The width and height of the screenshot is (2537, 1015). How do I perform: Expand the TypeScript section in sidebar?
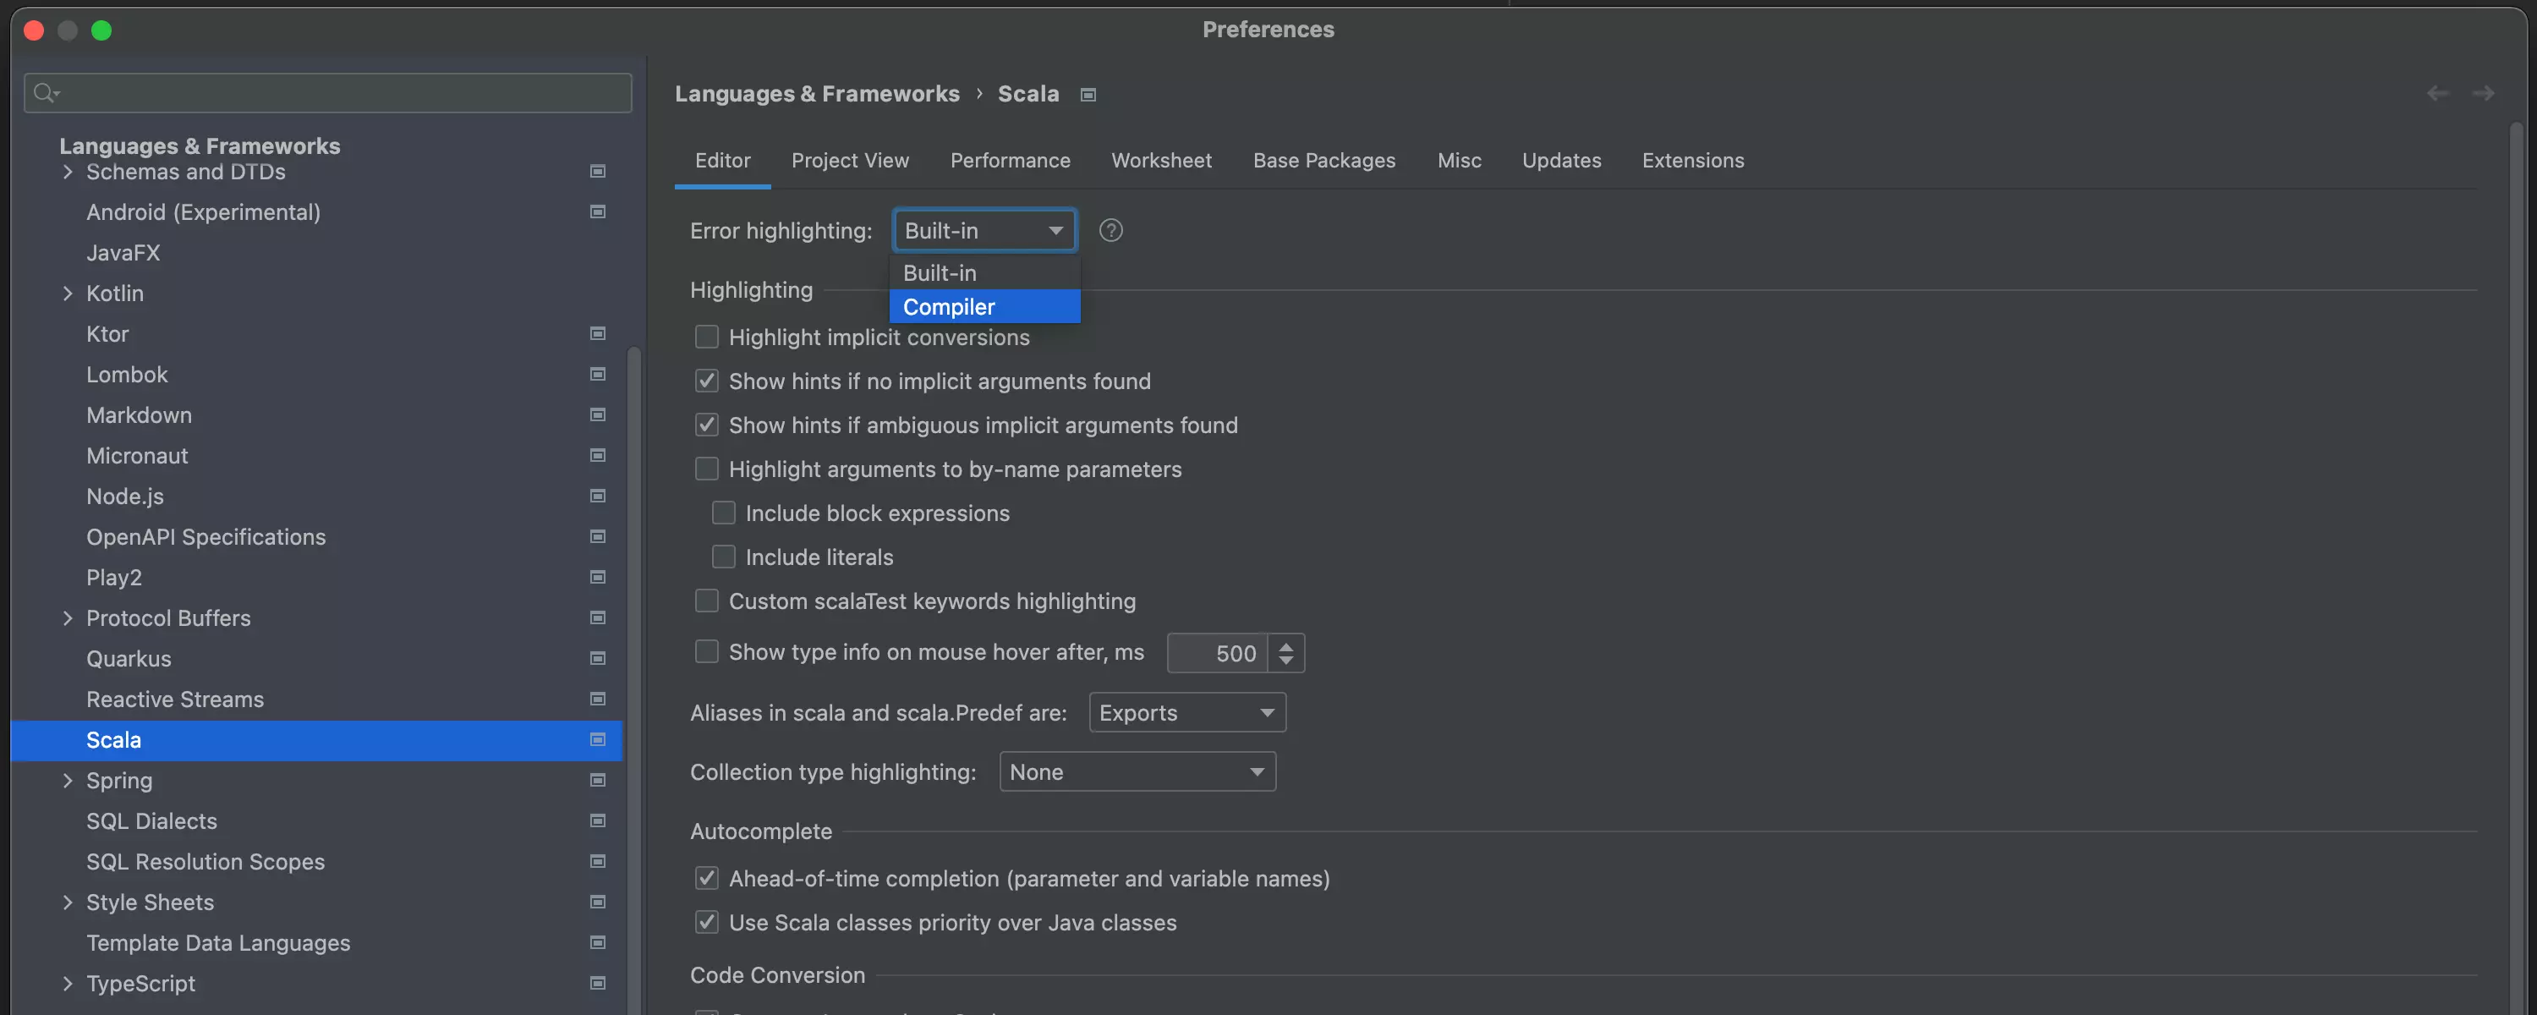(x=66, y=983)
